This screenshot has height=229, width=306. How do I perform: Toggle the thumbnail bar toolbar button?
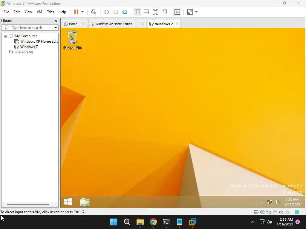click(x=146, y=12)
